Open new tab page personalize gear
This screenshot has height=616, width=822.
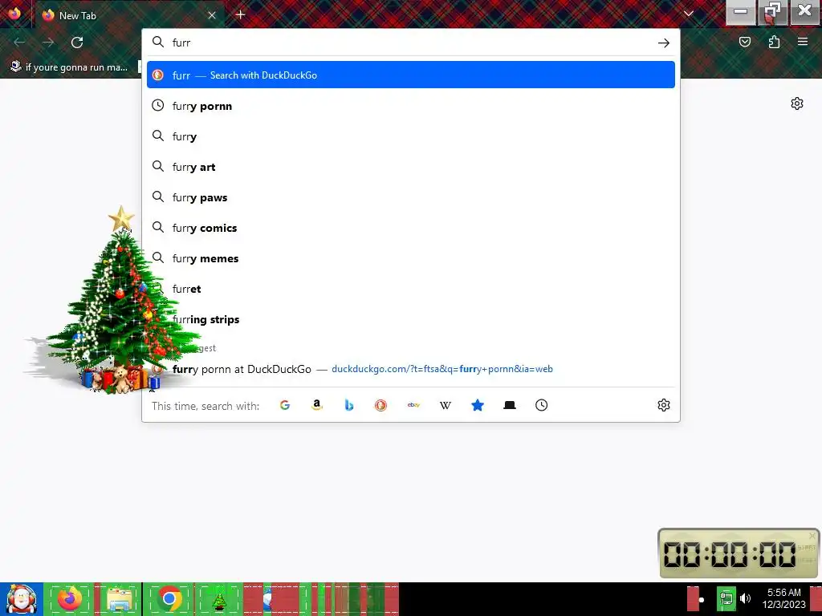point(797,103)
